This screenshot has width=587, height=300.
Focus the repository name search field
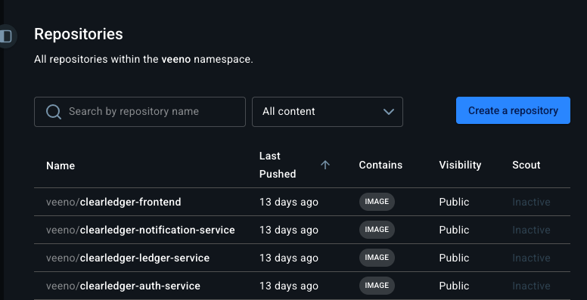140,112
